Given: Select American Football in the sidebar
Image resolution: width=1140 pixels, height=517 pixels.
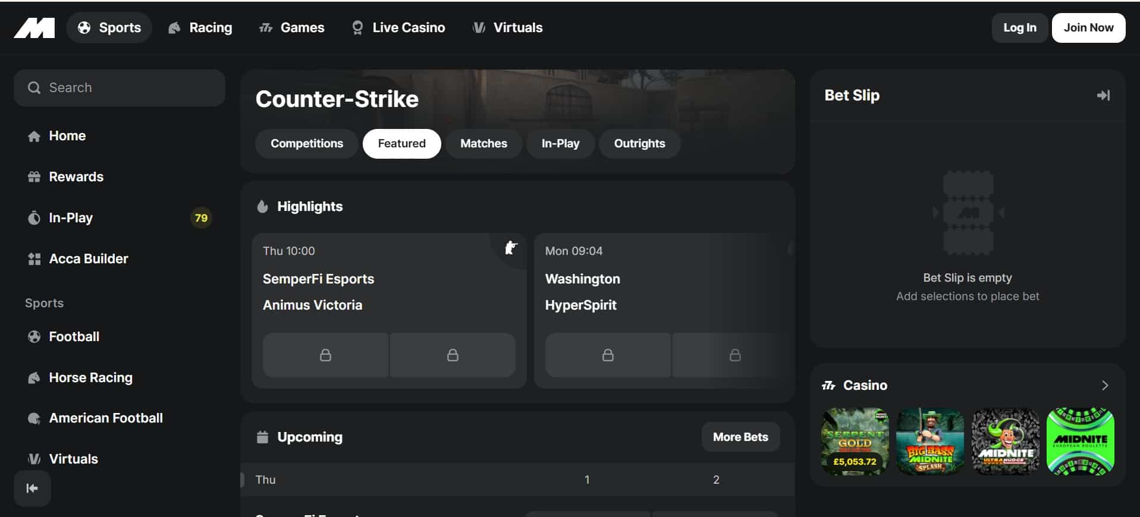Looking at the screenshot, I should tap(105, 418).
